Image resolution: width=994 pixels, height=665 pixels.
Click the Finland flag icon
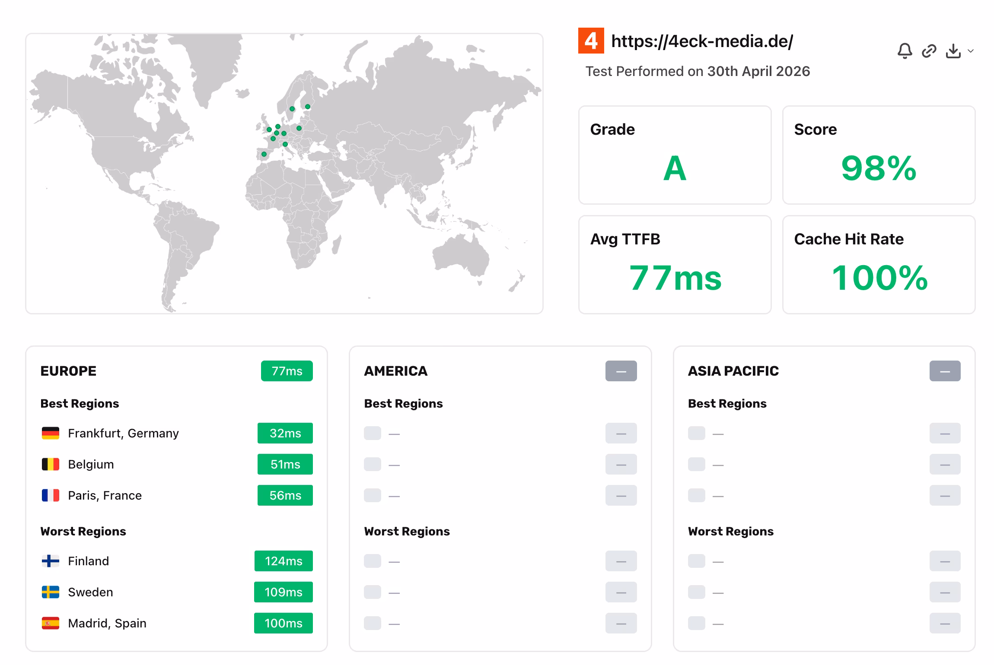pos(51,561)
